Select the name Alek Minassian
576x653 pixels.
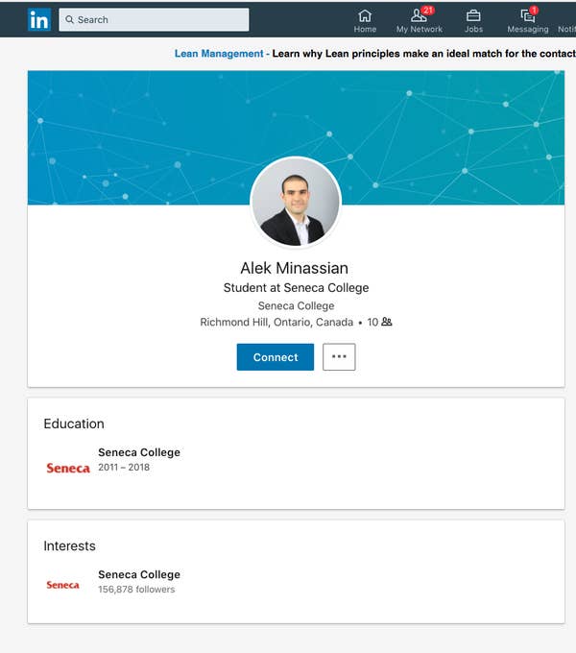pyautogui.click(x=295, y=268)
